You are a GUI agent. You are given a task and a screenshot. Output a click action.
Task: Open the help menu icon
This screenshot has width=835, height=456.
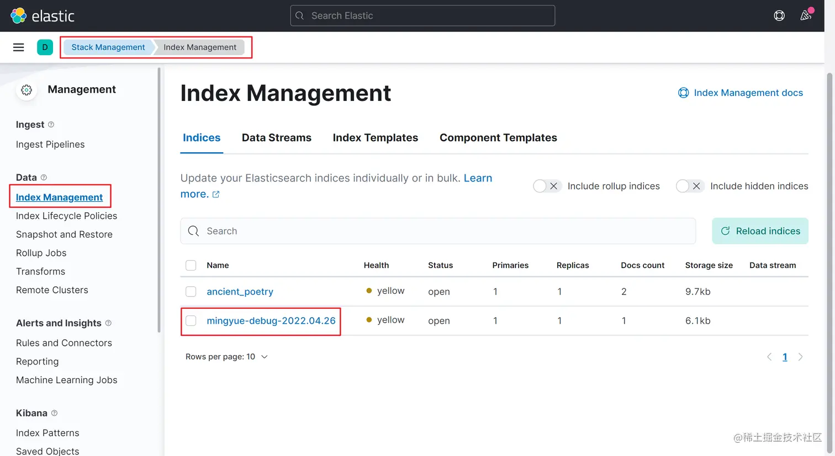point(779,15)
